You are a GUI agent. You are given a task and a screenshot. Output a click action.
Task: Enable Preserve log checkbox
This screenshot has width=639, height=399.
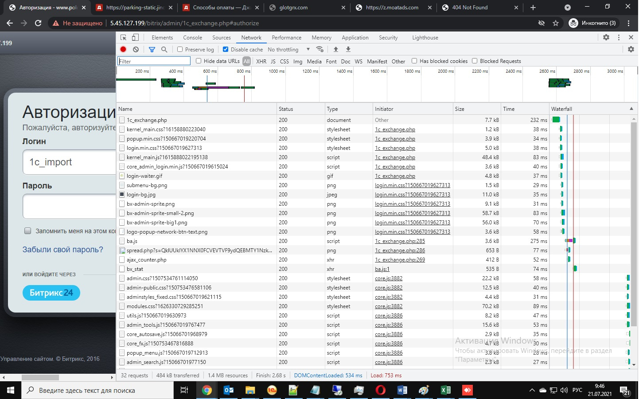click(x=180, y=49)
